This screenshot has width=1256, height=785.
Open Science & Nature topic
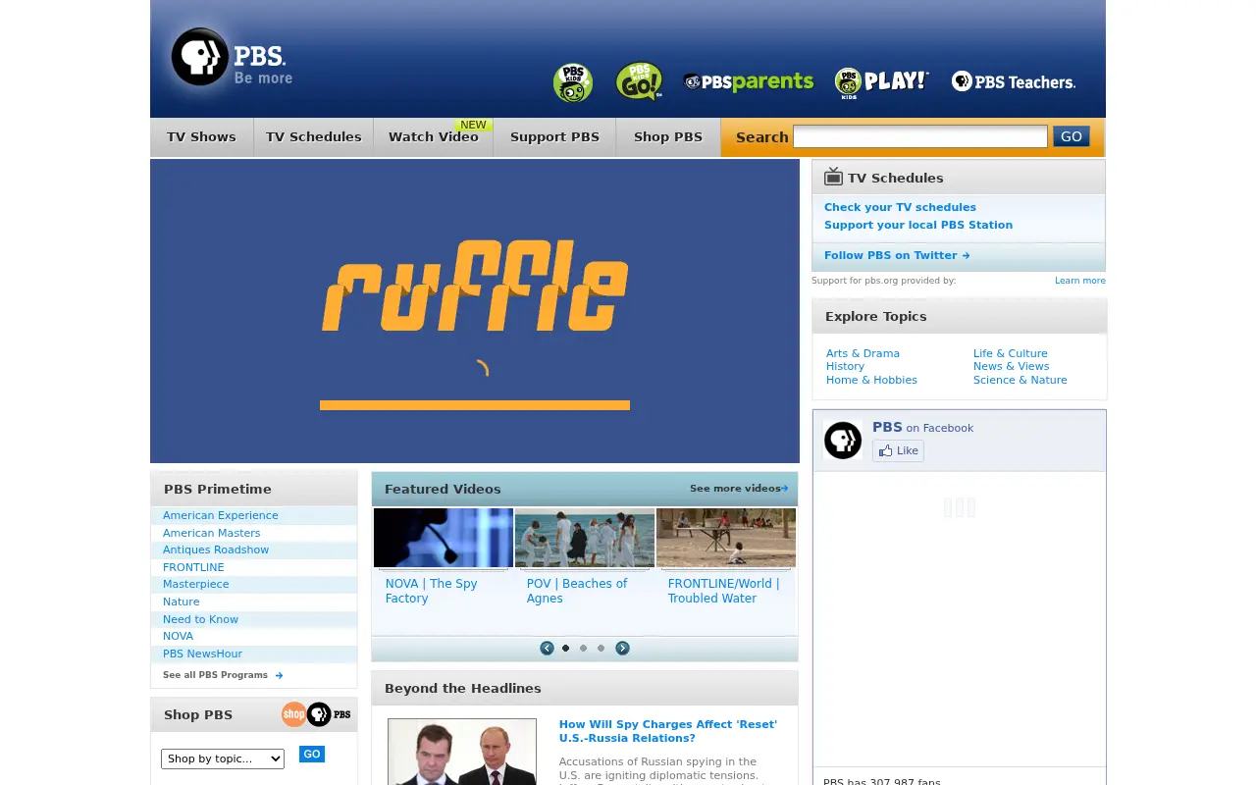[1020, 380]
